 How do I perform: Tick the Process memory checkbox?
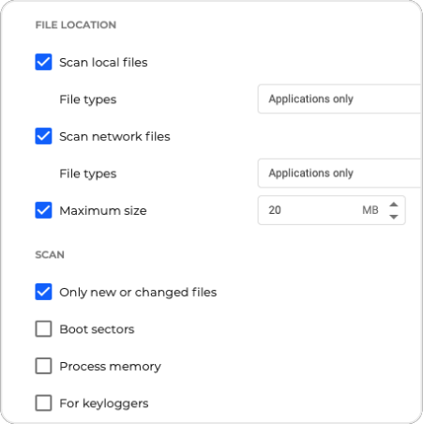[x=43, y=366]
